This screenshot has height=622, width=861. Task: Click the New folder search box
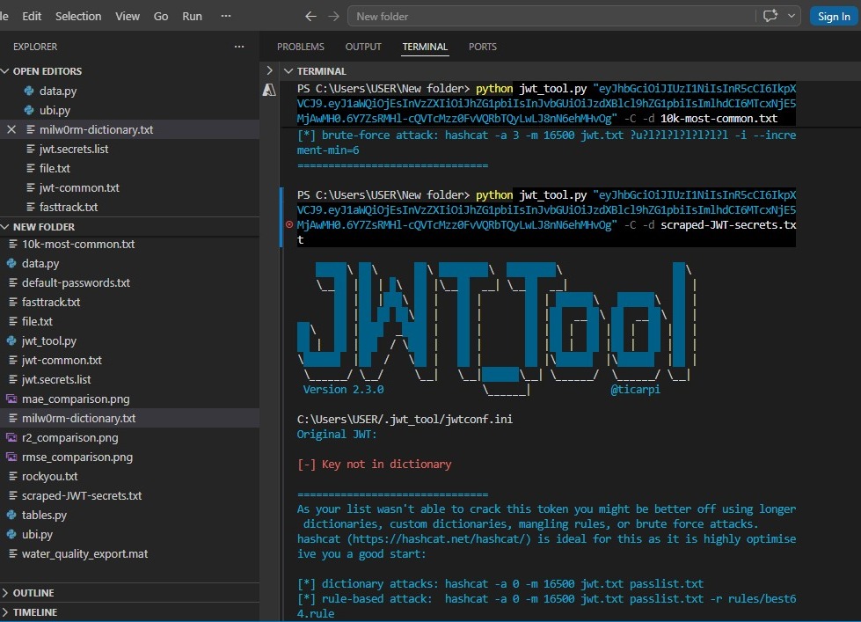coord(551,17)
